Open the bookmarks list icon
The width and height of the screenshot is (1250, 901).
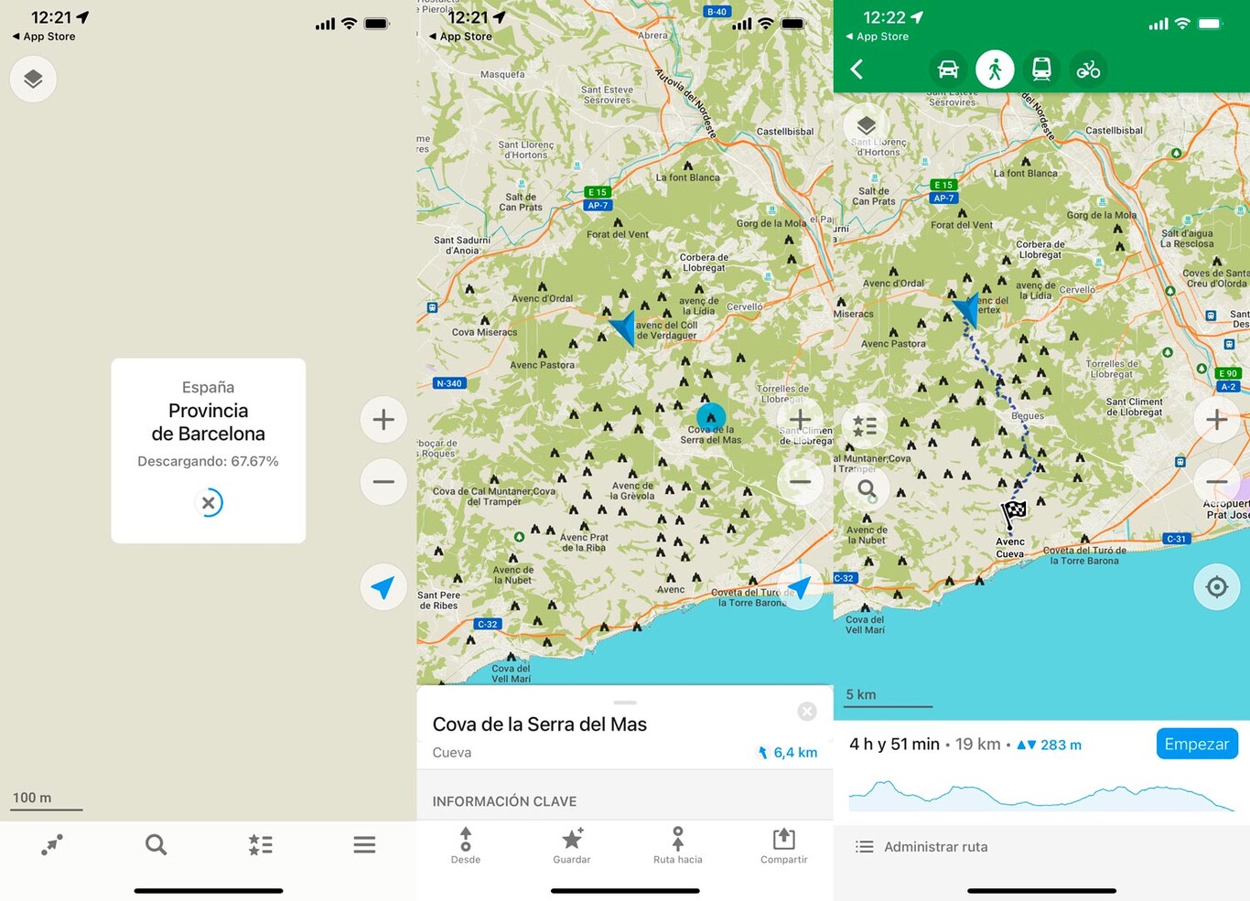click(x=260, y=844)
